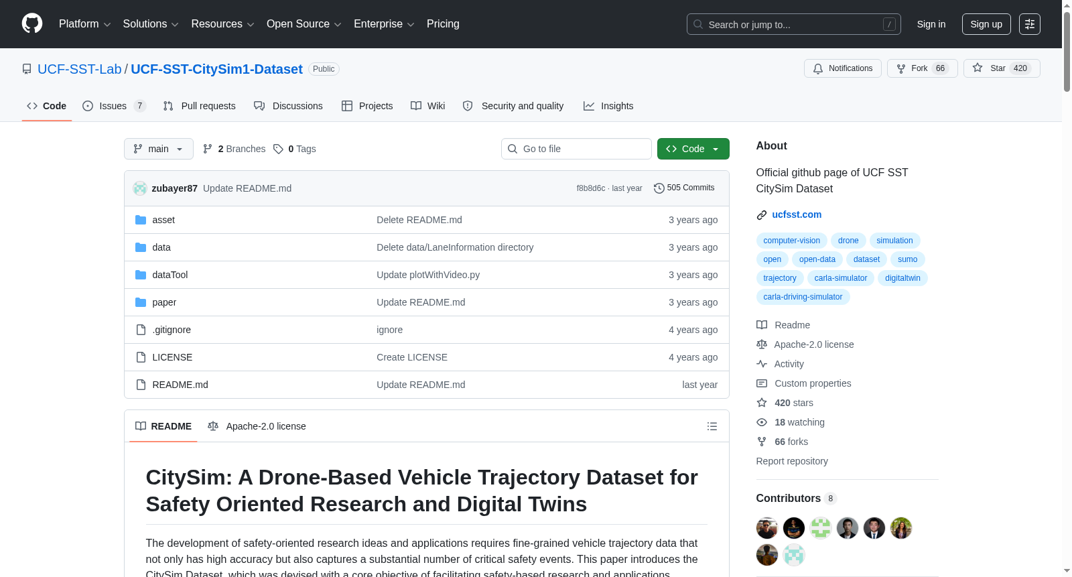Click the Sign up button

(x=986, y=24)
